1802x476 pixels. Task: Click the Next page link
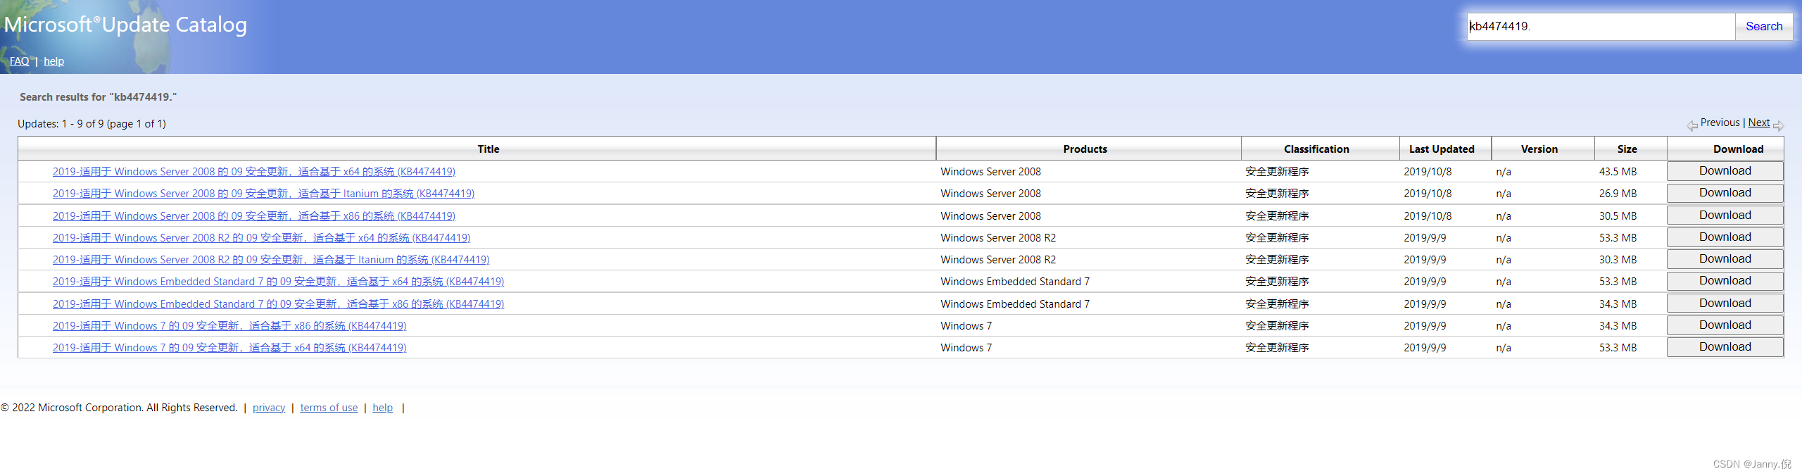1758,123
